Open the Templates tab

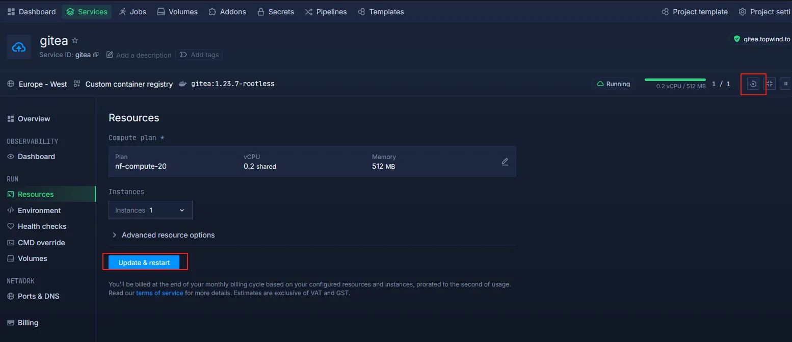point(381,12)
